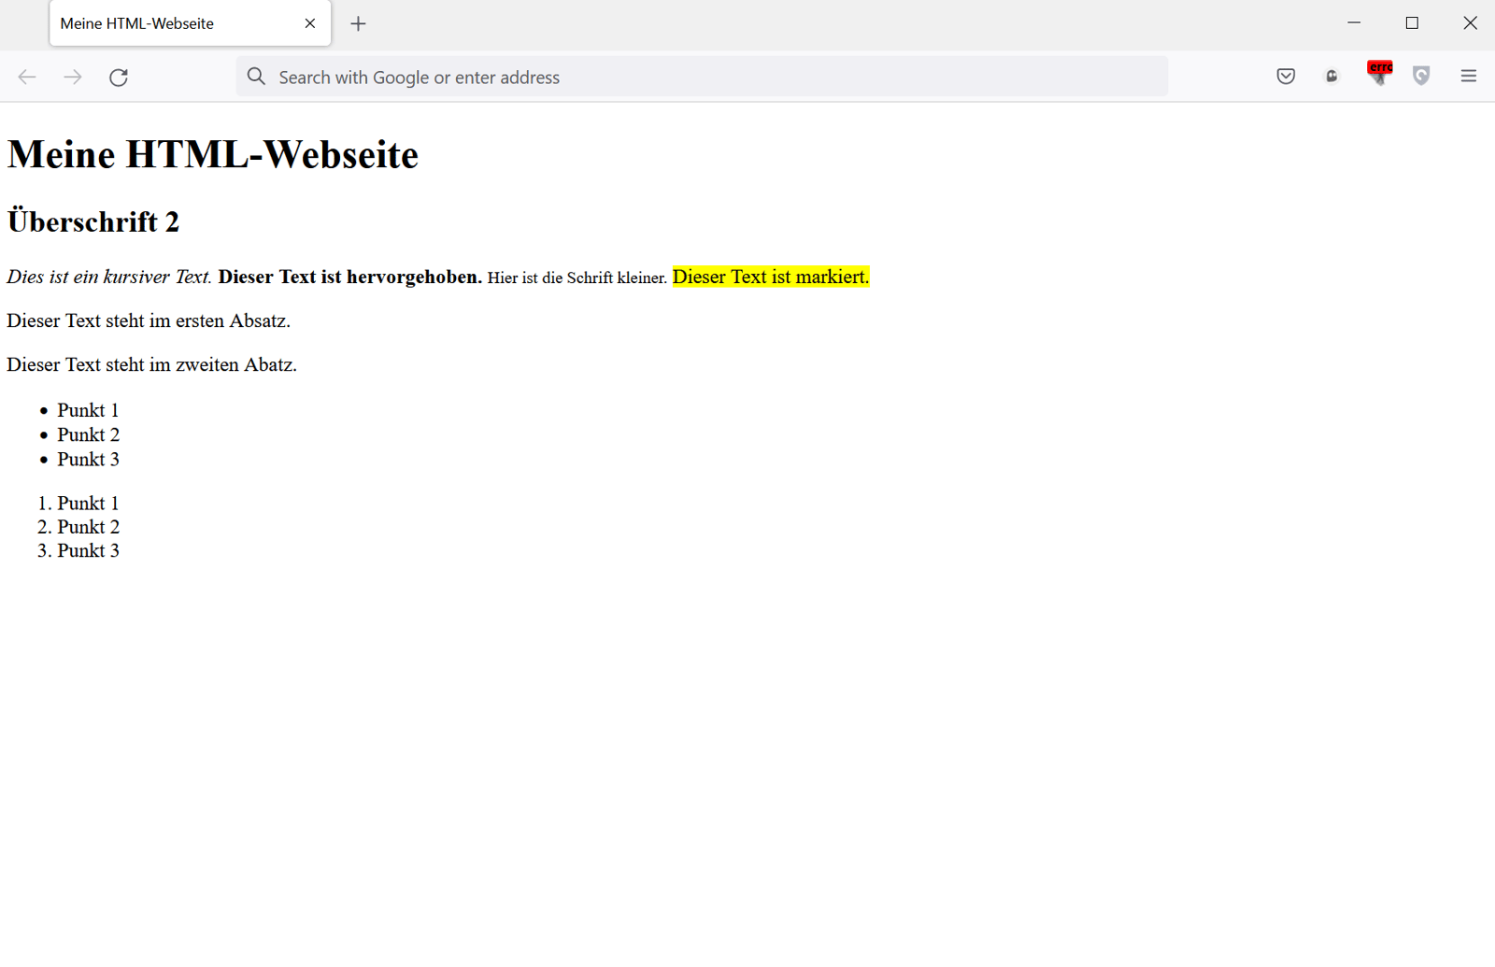Reload the current page

click(x=119, y=77)
